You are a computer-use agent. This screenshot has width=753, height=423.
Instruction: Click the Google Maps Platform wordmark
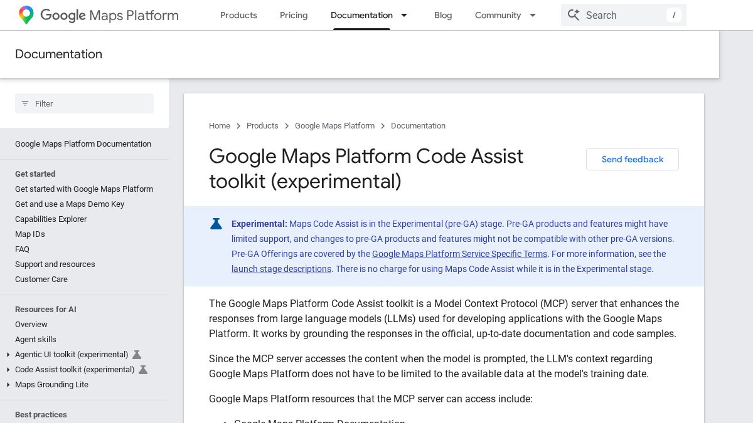point(109,15)
